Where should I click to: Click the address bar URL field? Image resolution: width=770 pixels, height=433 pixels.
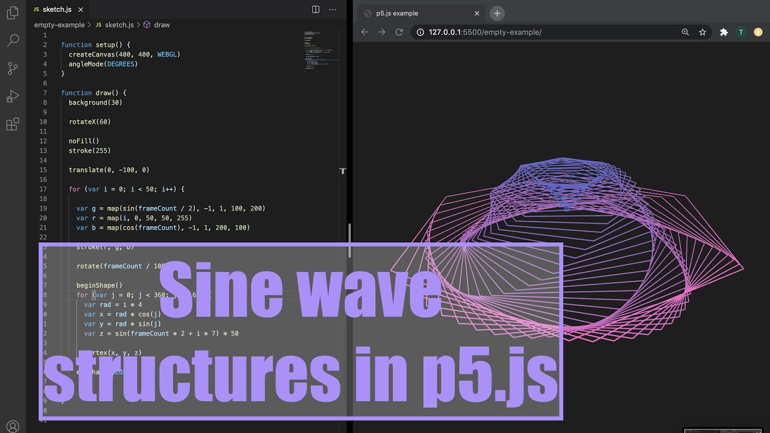click(x=561, y=32)
